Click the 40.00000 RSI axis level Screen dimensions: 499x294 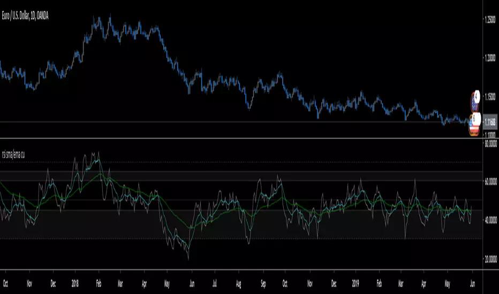coord(490,220)
